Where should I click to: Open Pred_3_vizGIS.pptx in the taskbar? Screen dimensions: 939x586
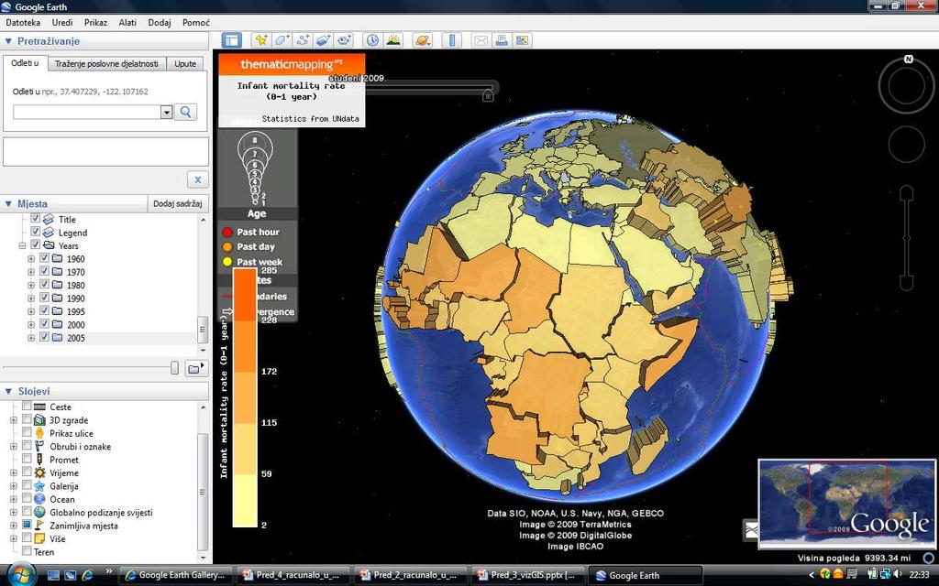click(x=525, y=575)
